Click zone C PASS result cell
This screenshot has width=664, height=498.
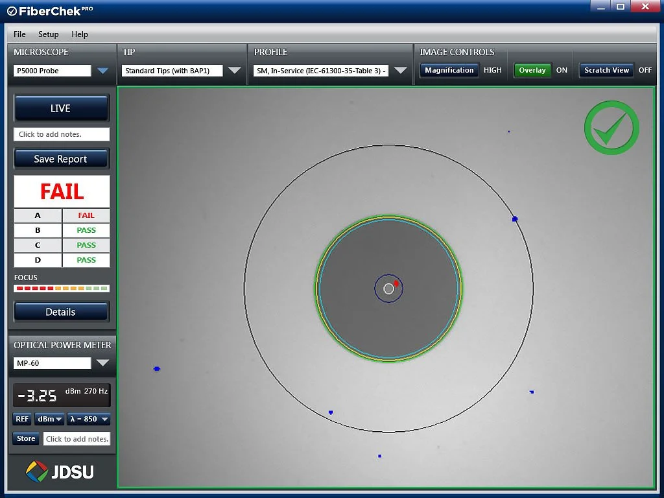(86, 245)
